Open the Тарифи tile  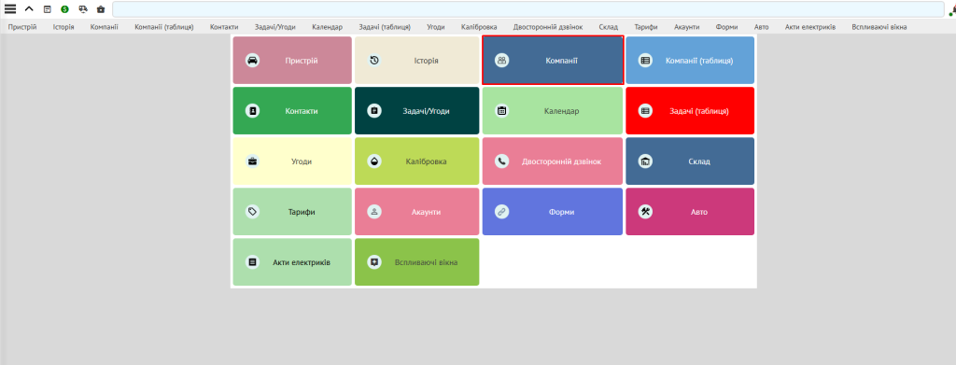(x=292, y=212)
